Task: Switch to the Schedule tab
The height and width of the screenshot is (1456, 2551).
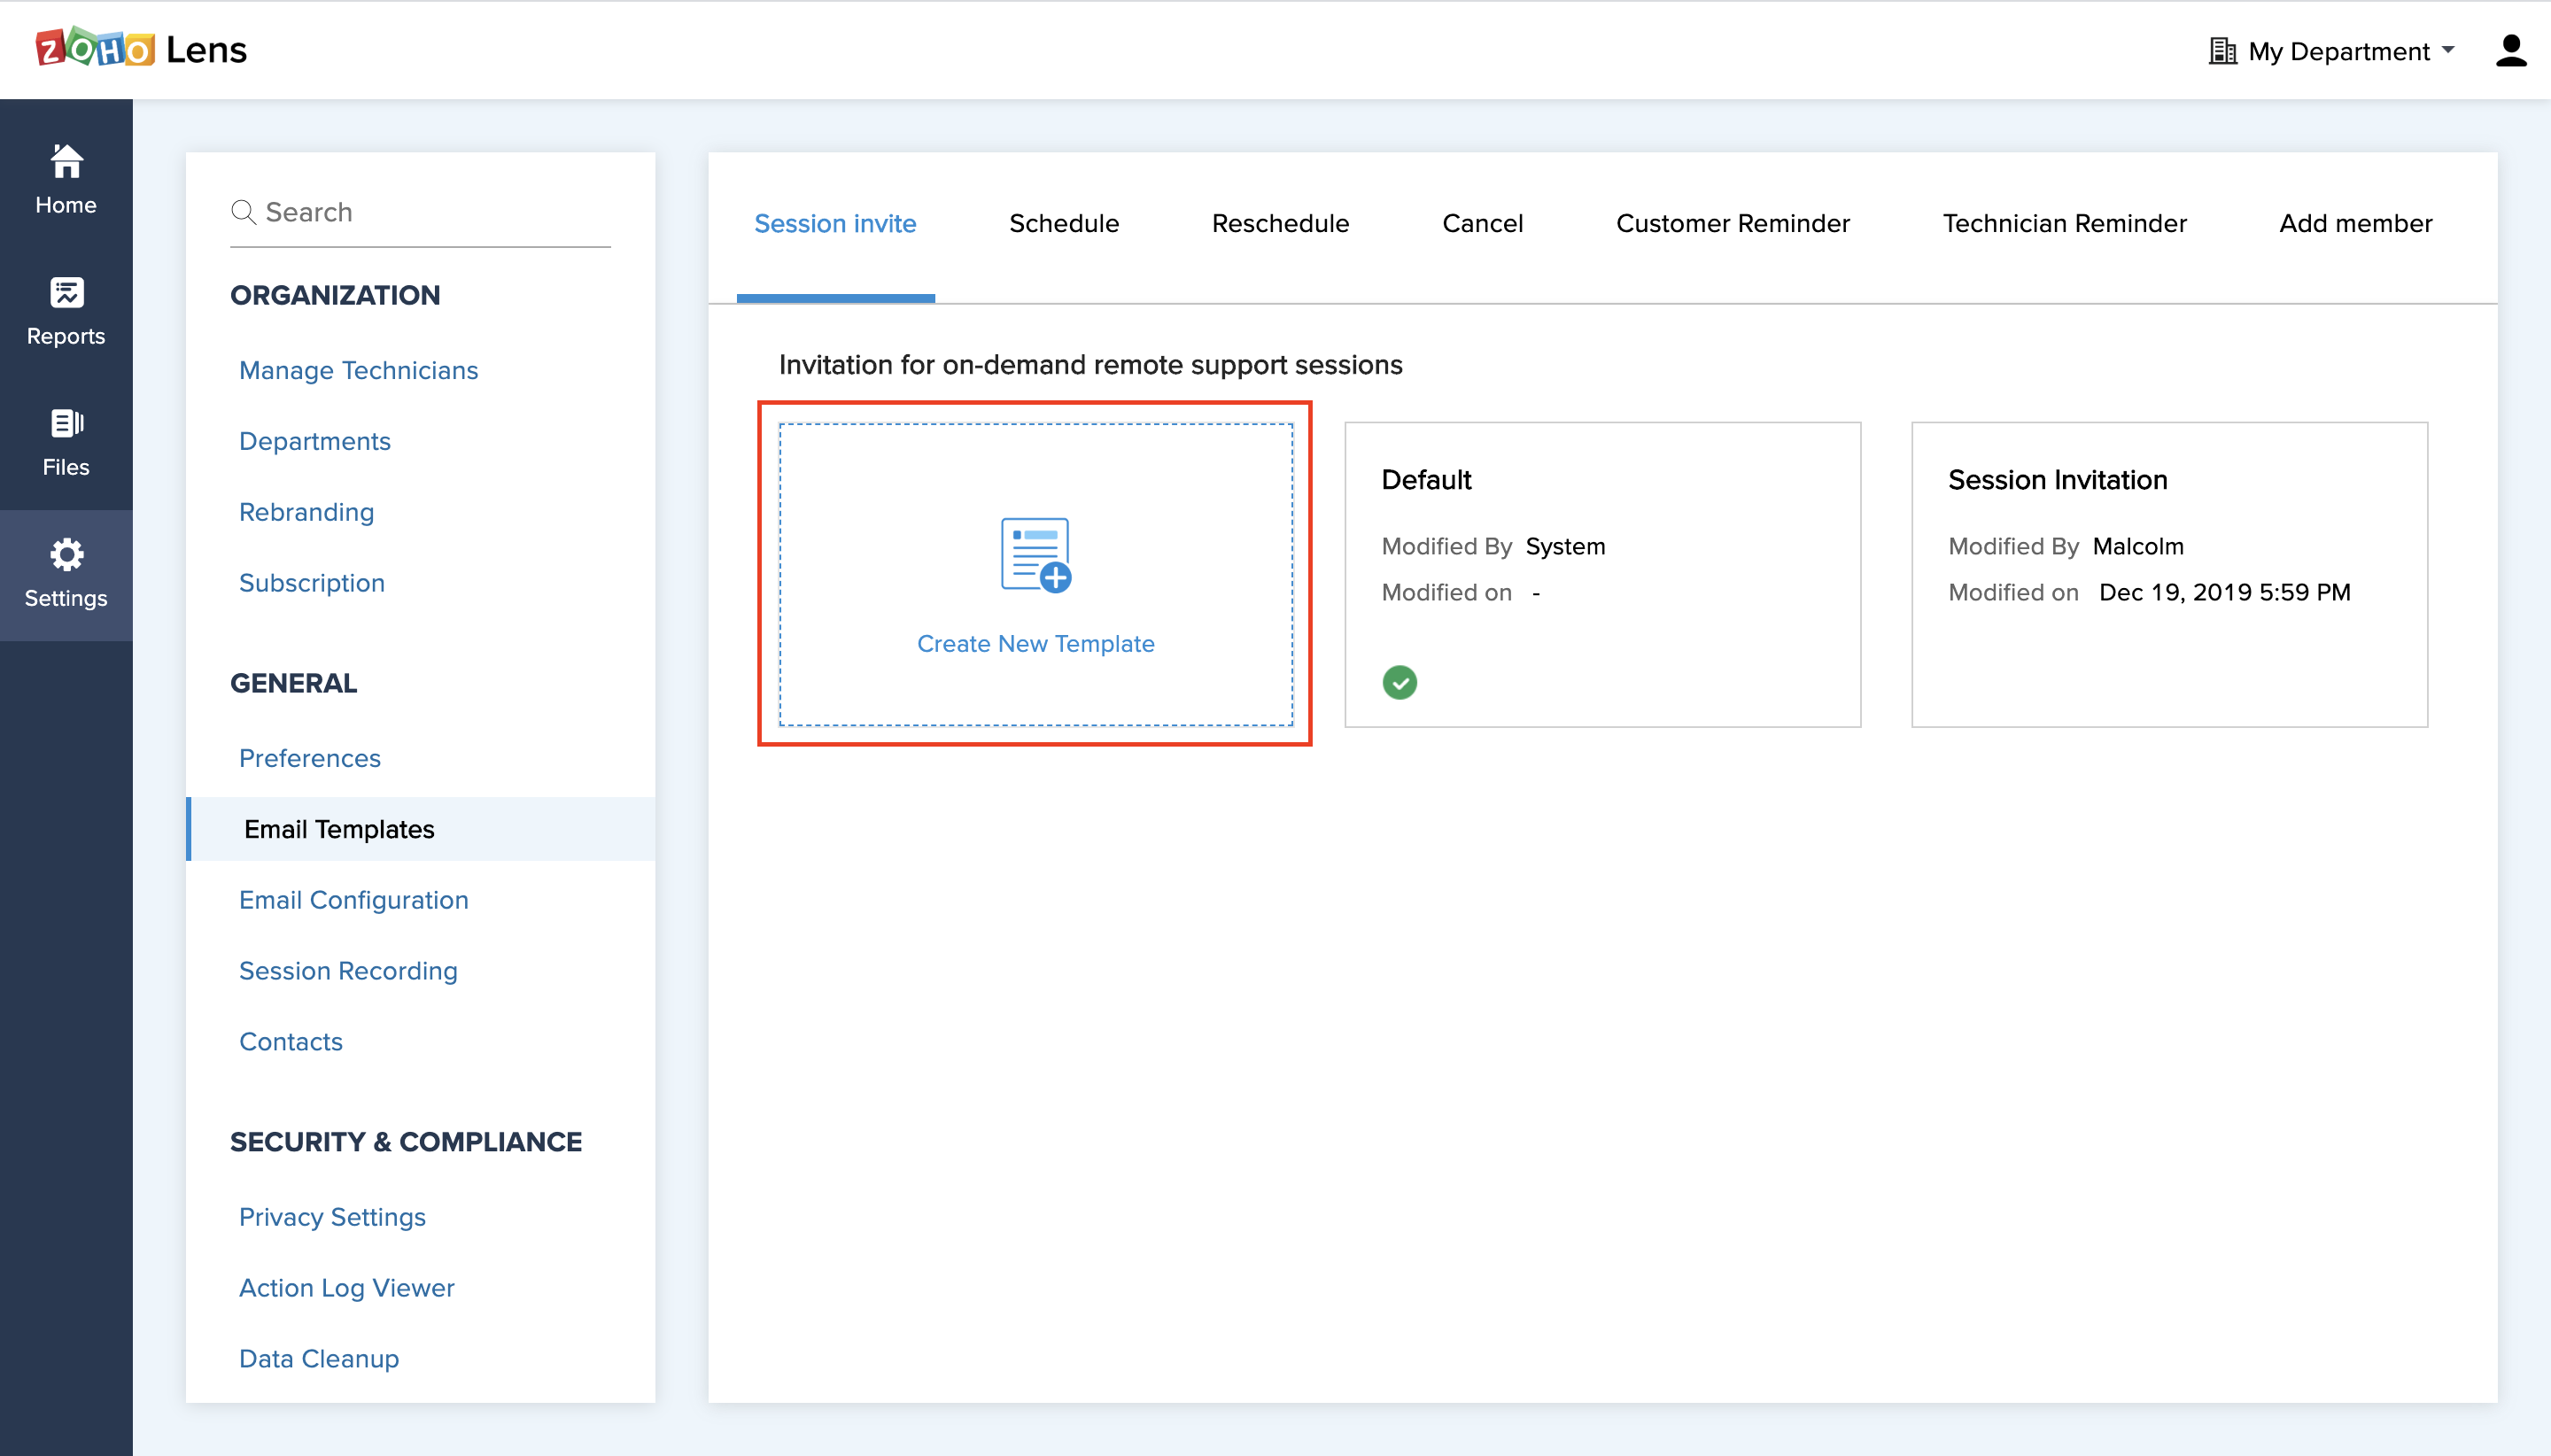Action: [x=1063, y=223]
